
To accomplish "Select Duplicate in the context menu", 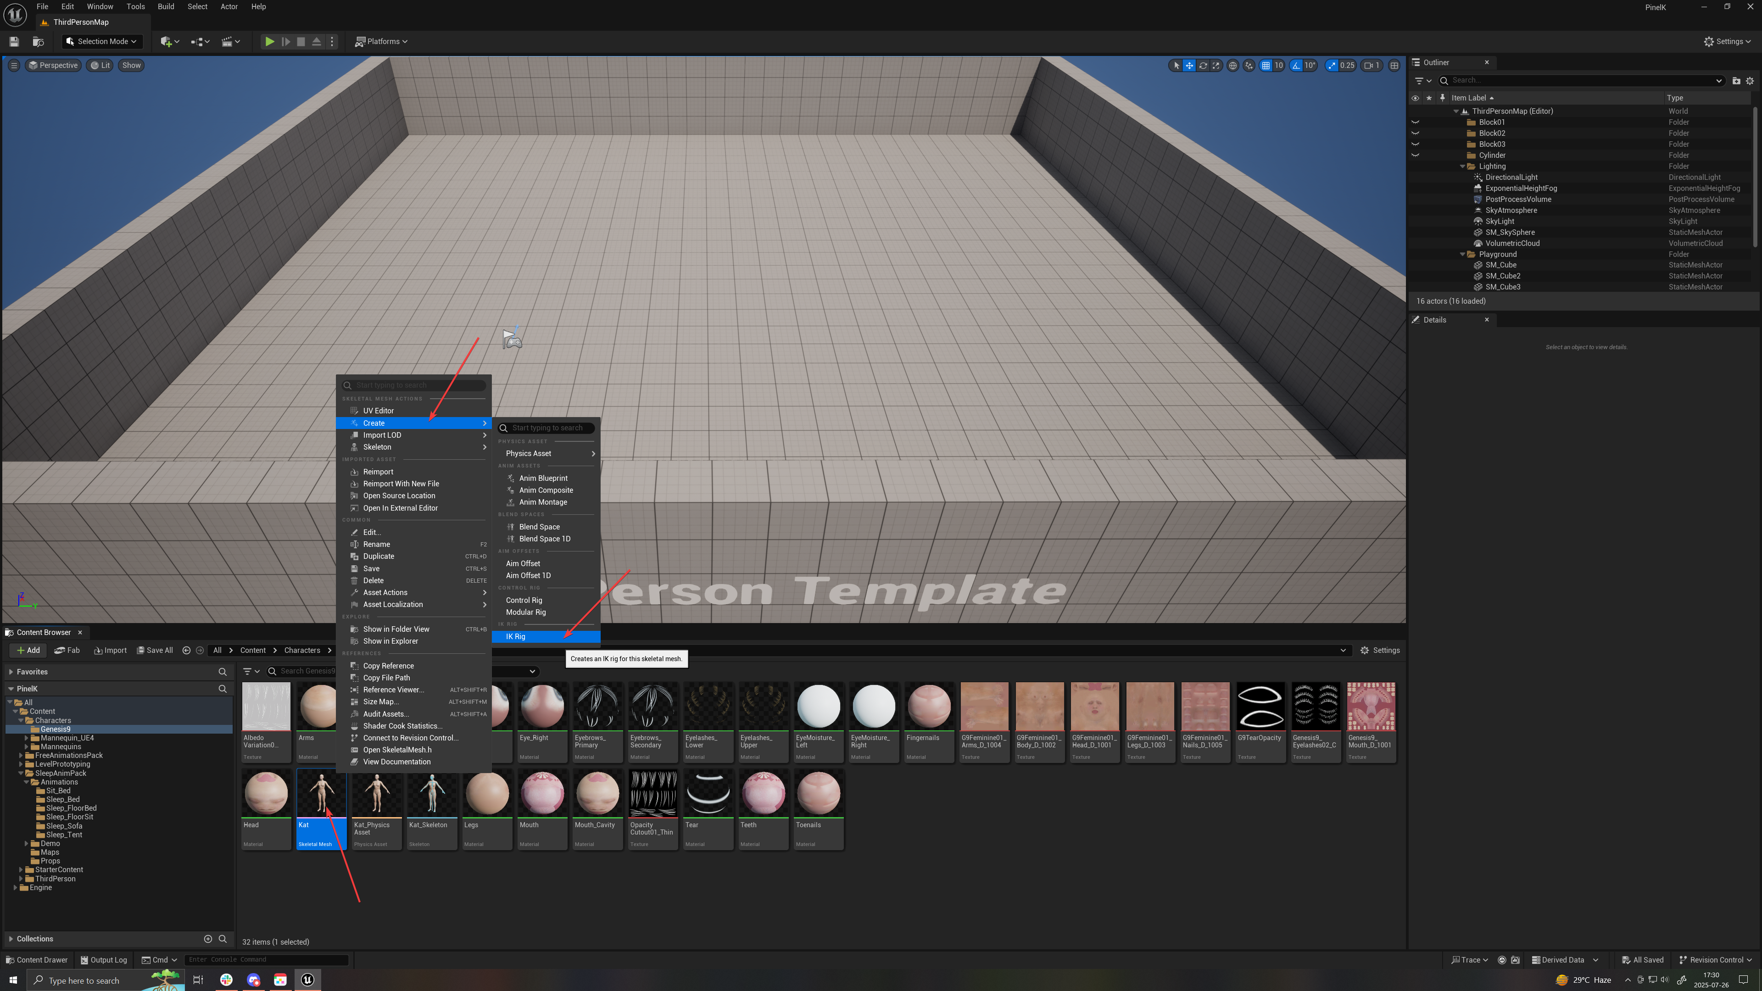I will click(x=414, y=557).
